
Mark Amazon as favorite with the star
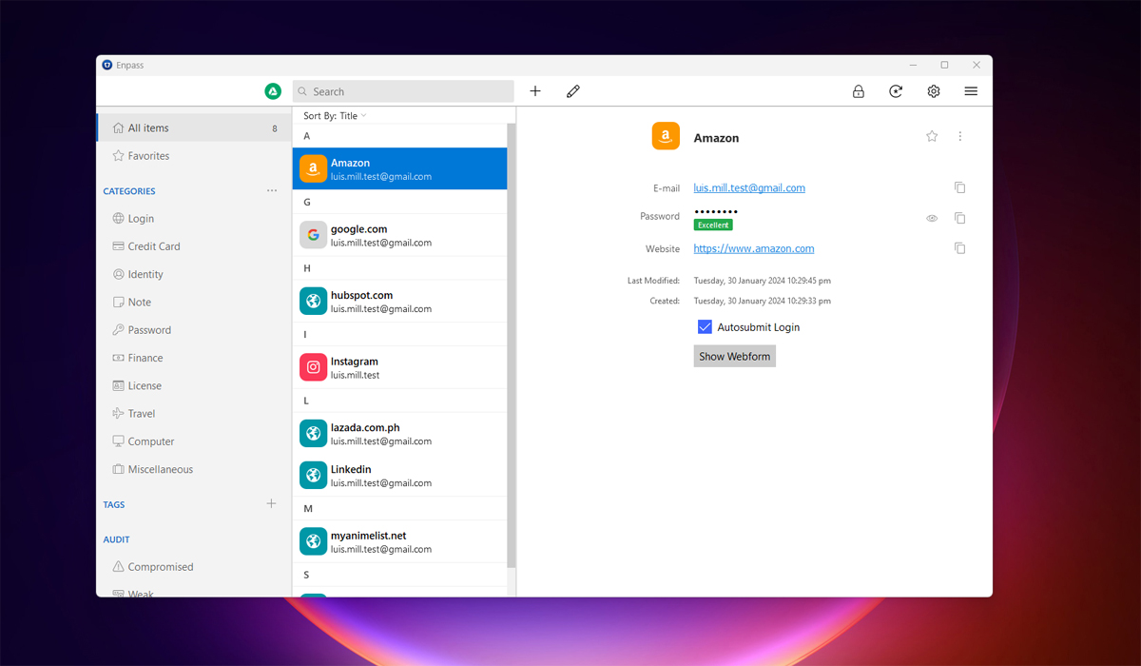coord(931,136)
